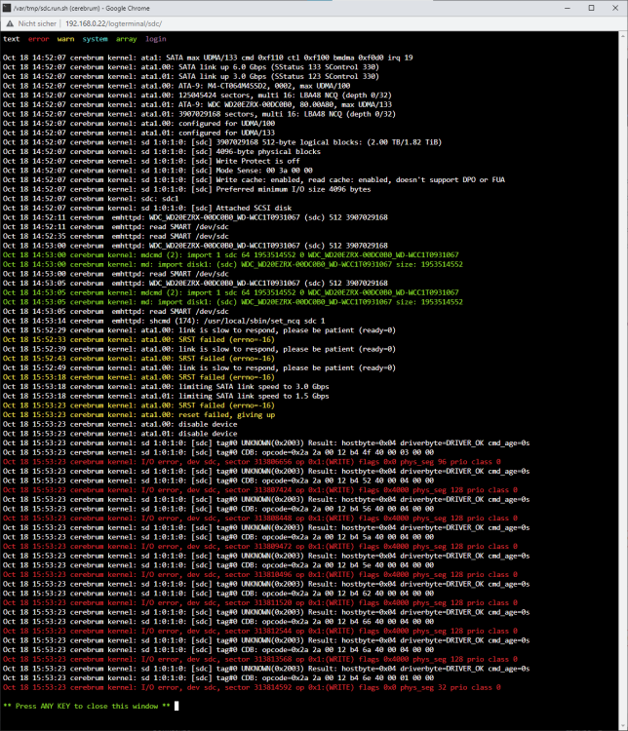Click the red 'error' filter label
The width and height of the screenshot is (628, 731).
click(x=38, y=39)
